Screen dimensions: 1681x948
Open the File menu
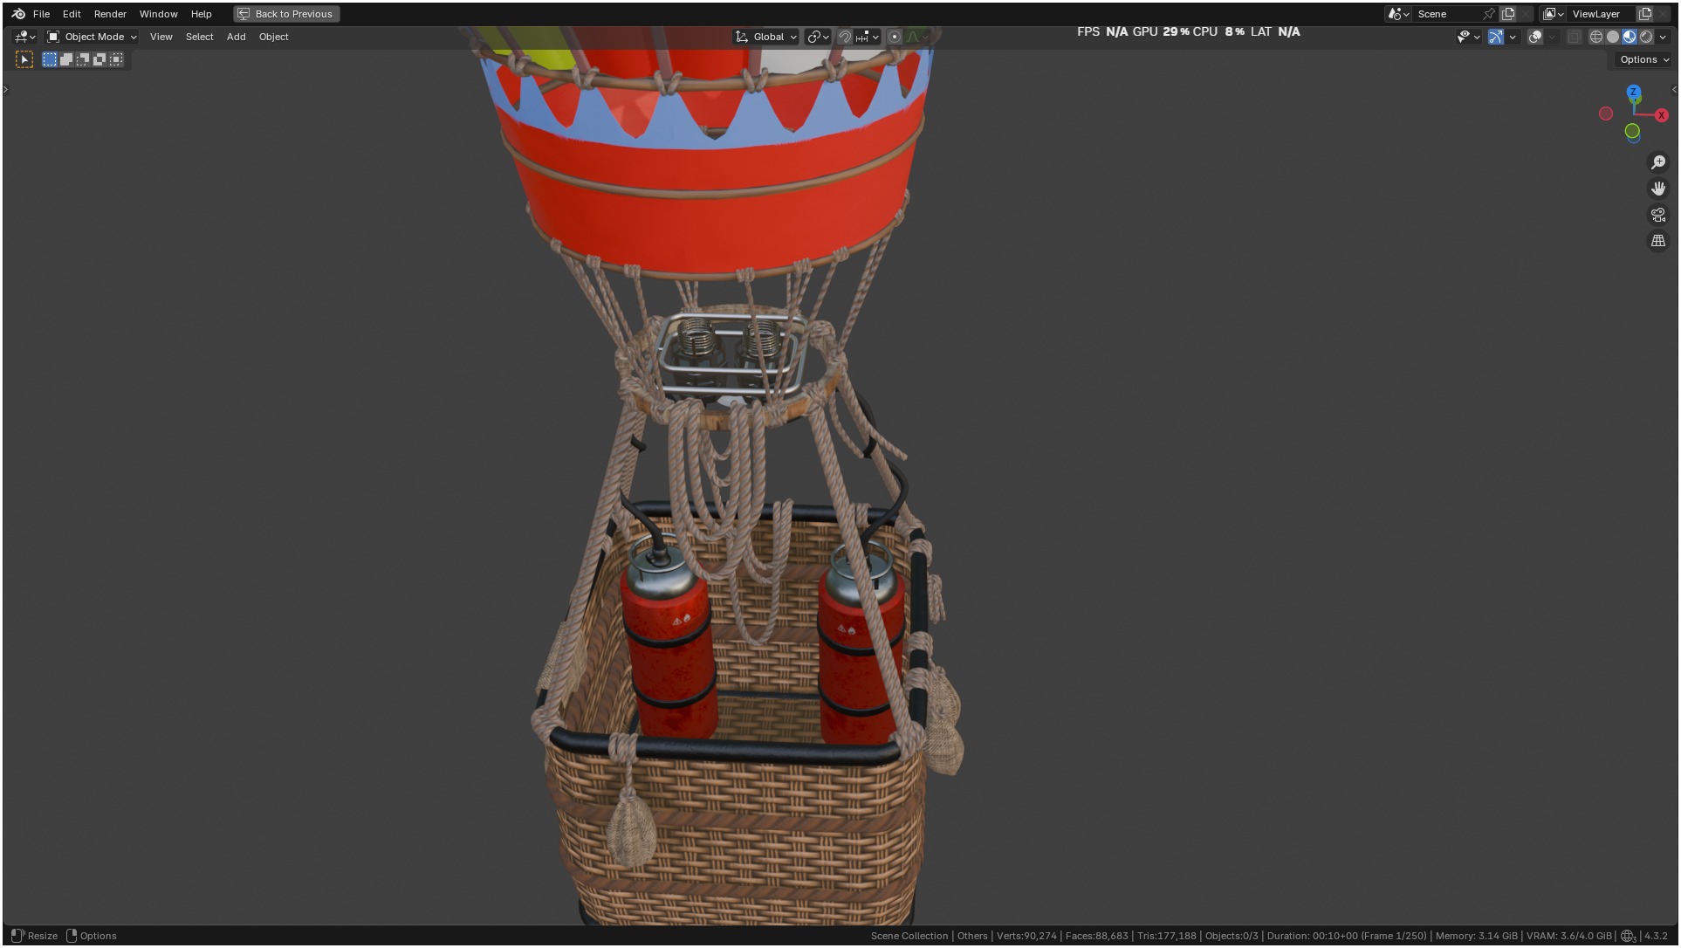click(x=41, y=14)
